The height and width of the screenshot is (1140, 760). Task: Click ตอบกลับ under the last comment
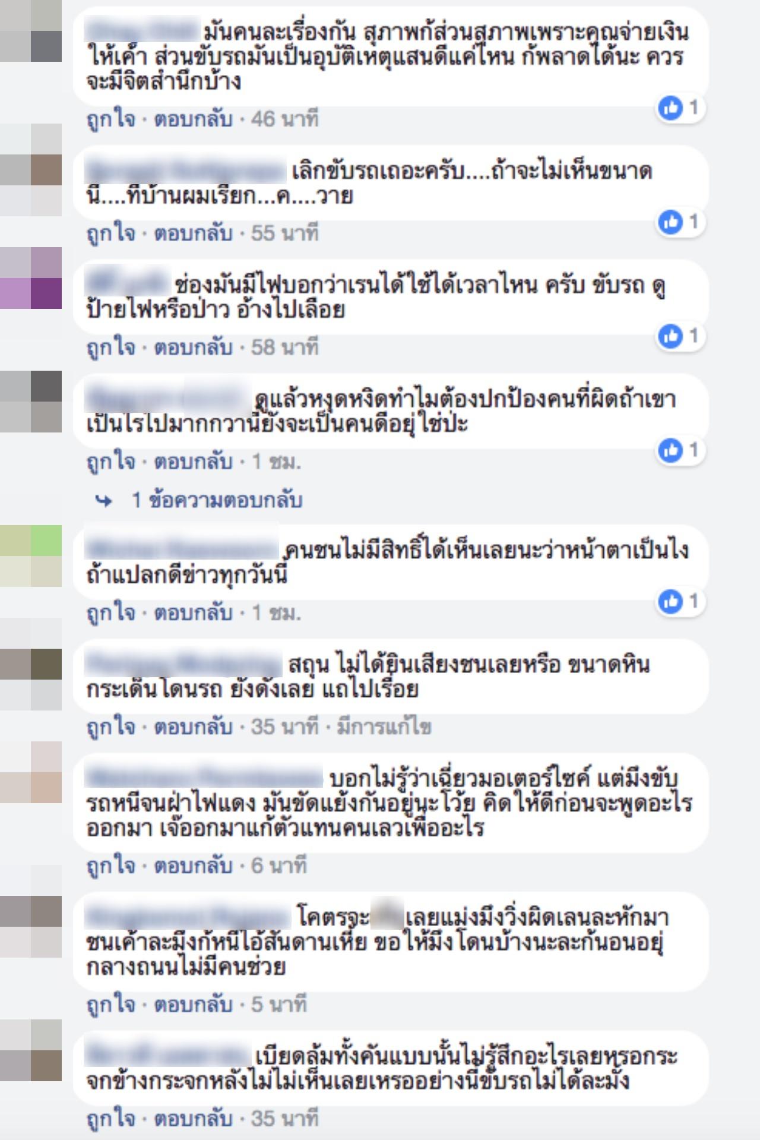pos(193,1119)
